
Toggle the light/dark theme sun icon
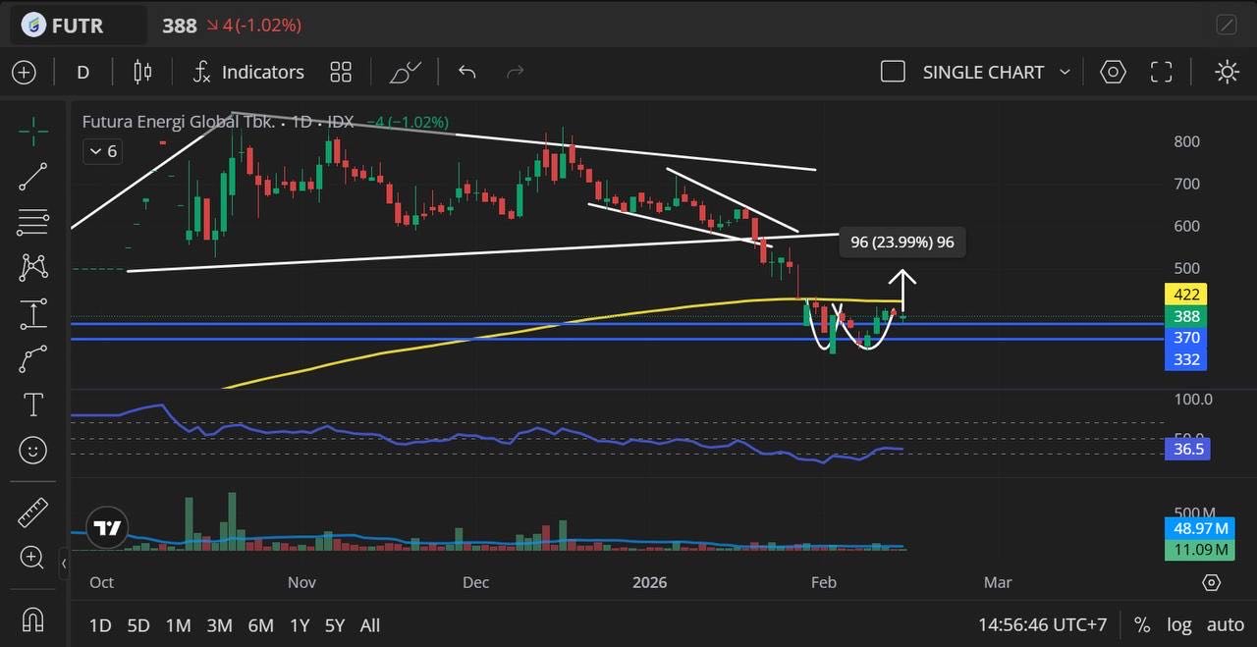tap(1227, 72)
